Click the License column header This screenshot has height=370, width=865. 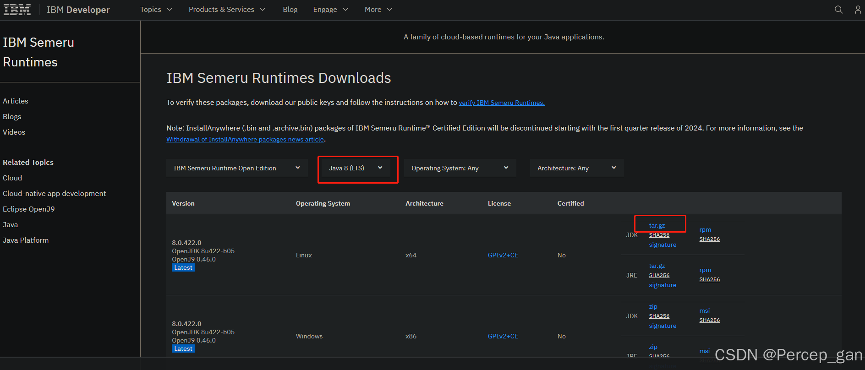click(499, 203)
